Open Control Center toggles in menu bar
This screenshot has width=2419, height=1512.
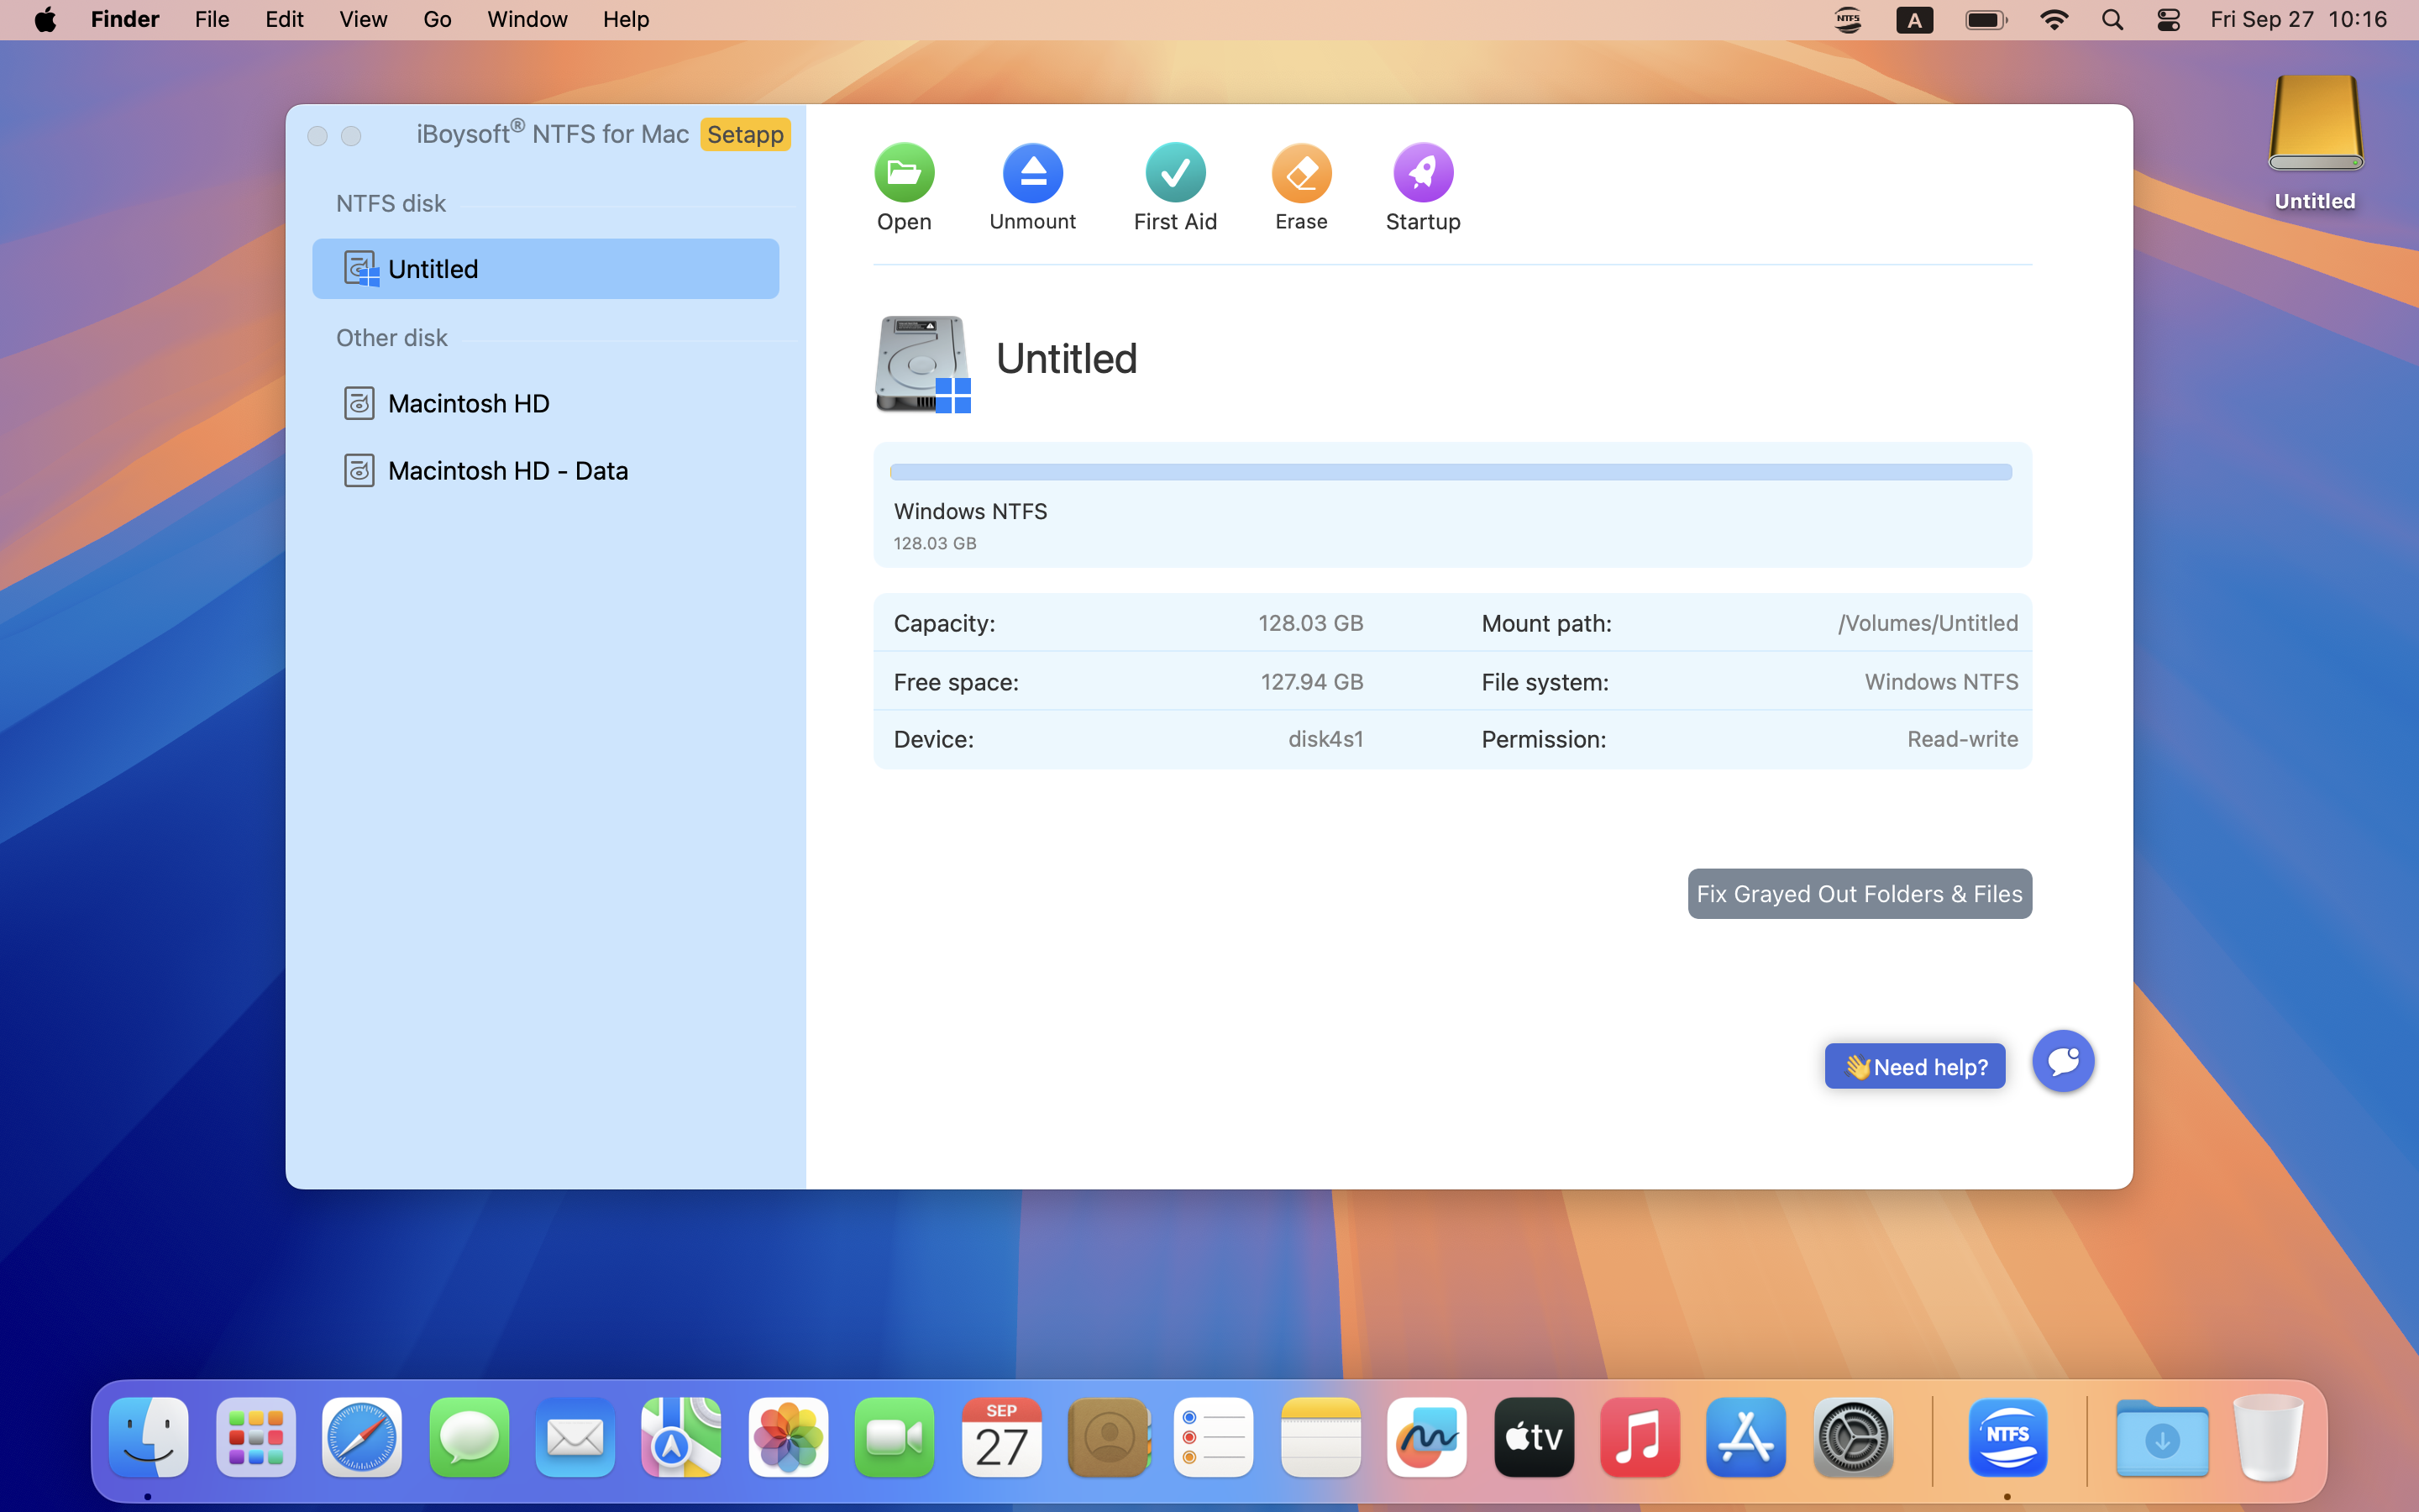[x=2167, y=20]
